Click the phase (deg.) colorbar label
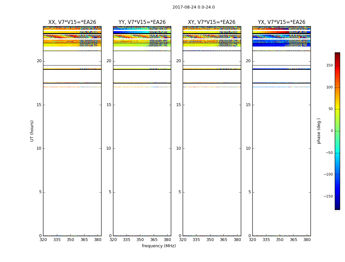This screenshot has width=345, height=262. pyautogui.click(x=319, y=131)
